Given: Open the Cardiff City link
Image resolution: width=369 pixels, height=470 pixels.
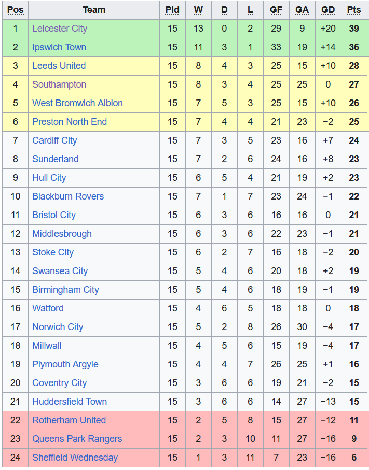Looking at the screenshot, I should point(54,140).
